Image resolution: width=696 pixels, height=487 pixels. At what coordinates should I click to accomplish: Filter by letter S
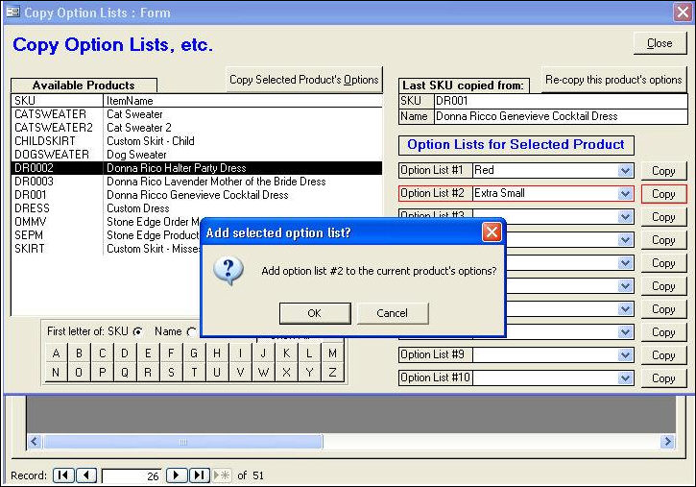tap(171, 373)
